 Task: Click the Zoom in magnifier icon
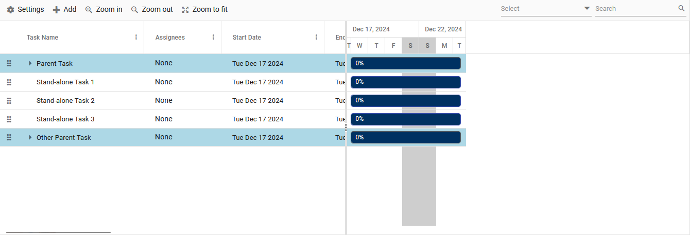point(89,10)
